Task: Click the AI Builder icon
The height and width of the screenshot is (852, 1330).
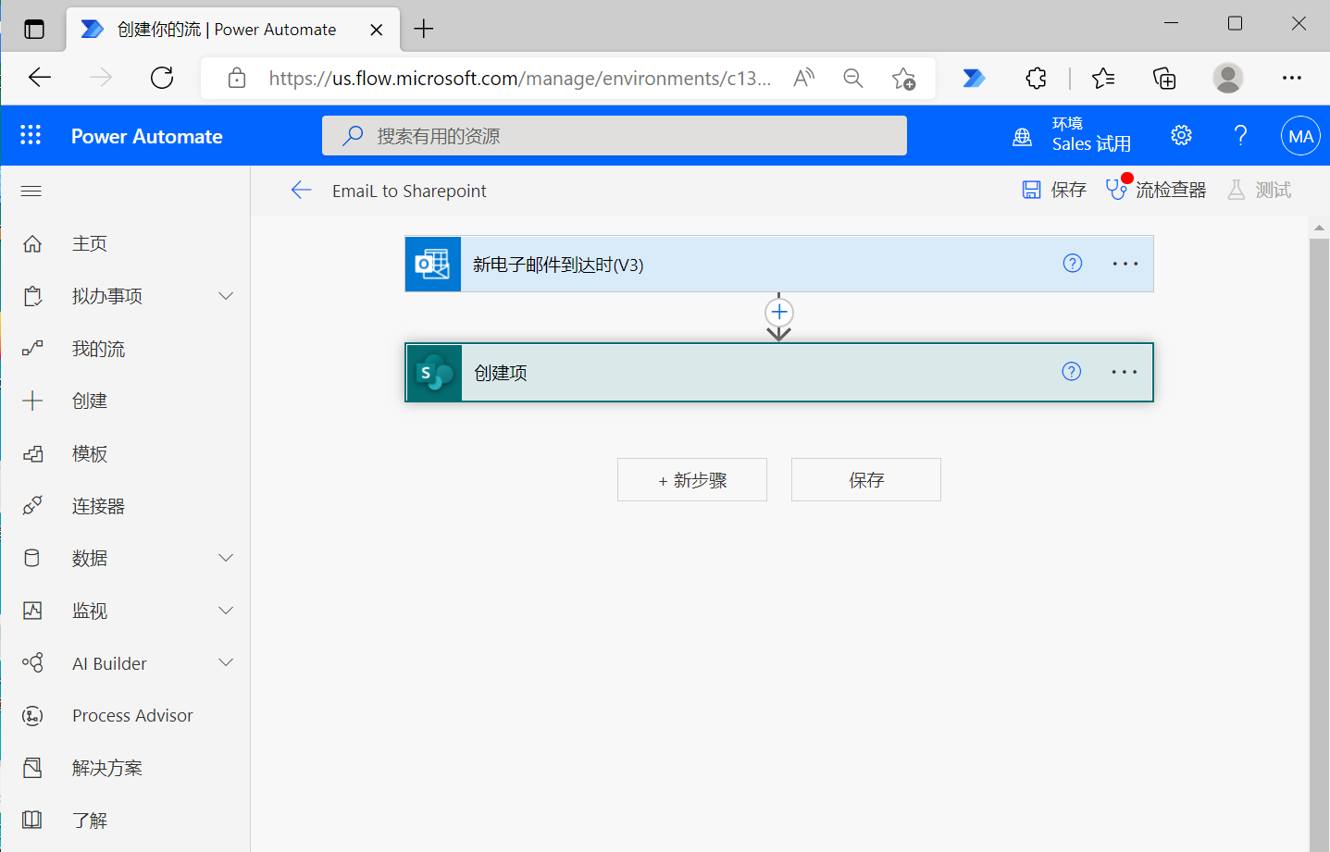Action: pyautogui.click(x=32, y=663)
